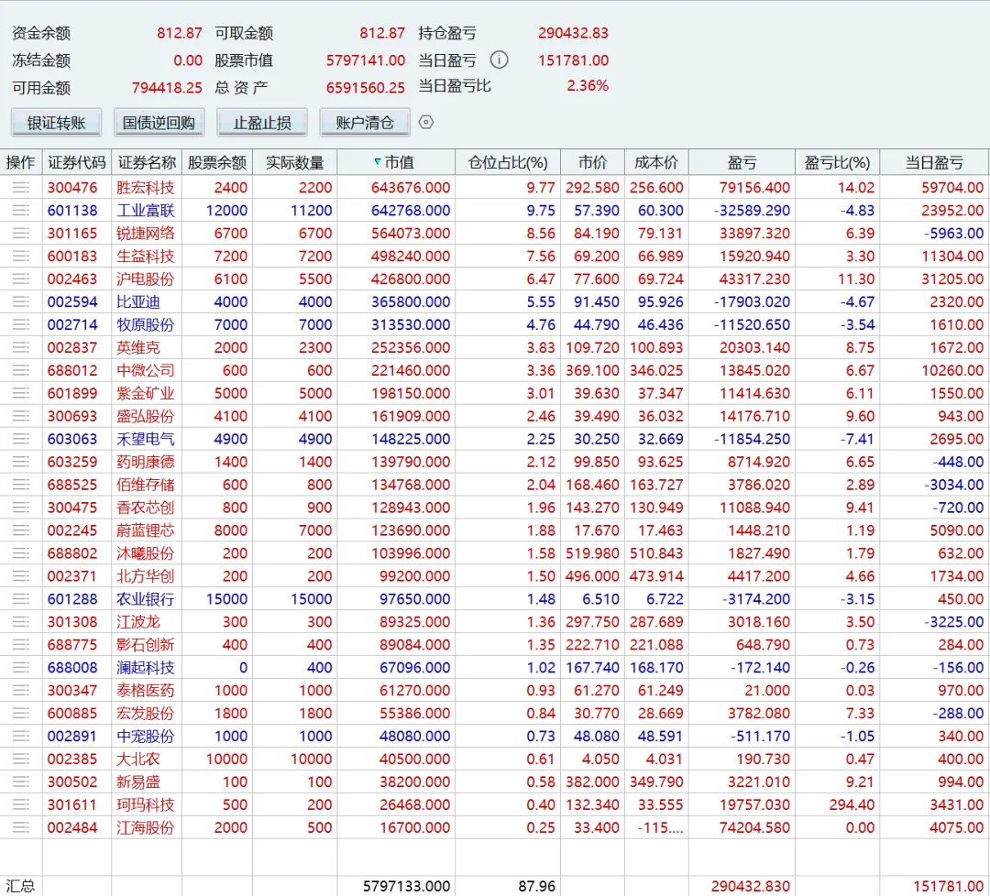This screenshot has width=990, height=896.
Task: Open the operation menu icon for 沐曦股份
Action: click(x=21, y=553)
